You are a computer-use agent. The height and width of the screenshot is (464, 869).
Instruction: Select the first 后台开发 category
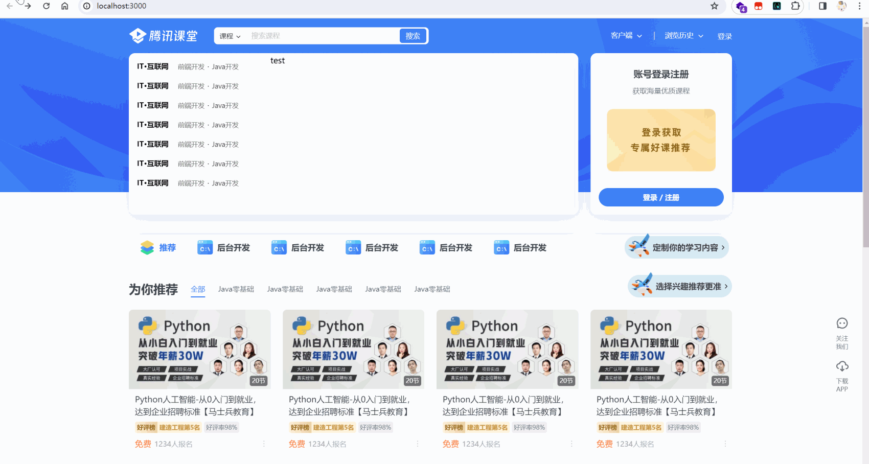pos(224,247)
